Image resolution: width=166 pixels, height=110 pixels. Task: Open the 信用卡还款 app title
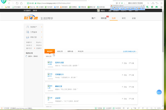tap(59, 63)
